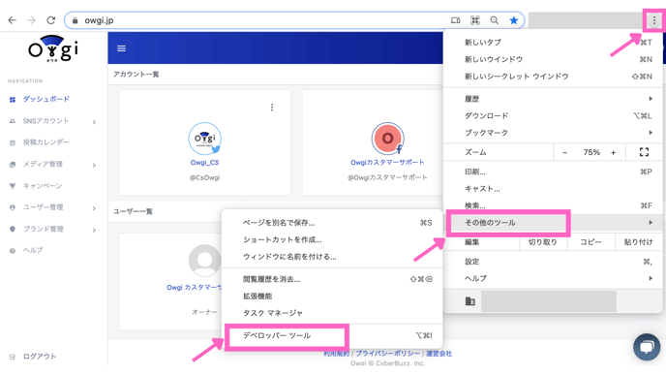Viewport: 666px width, 375px height.
Task: Expand 履歴 submenu arrow
Action: (x=651, y=99)
